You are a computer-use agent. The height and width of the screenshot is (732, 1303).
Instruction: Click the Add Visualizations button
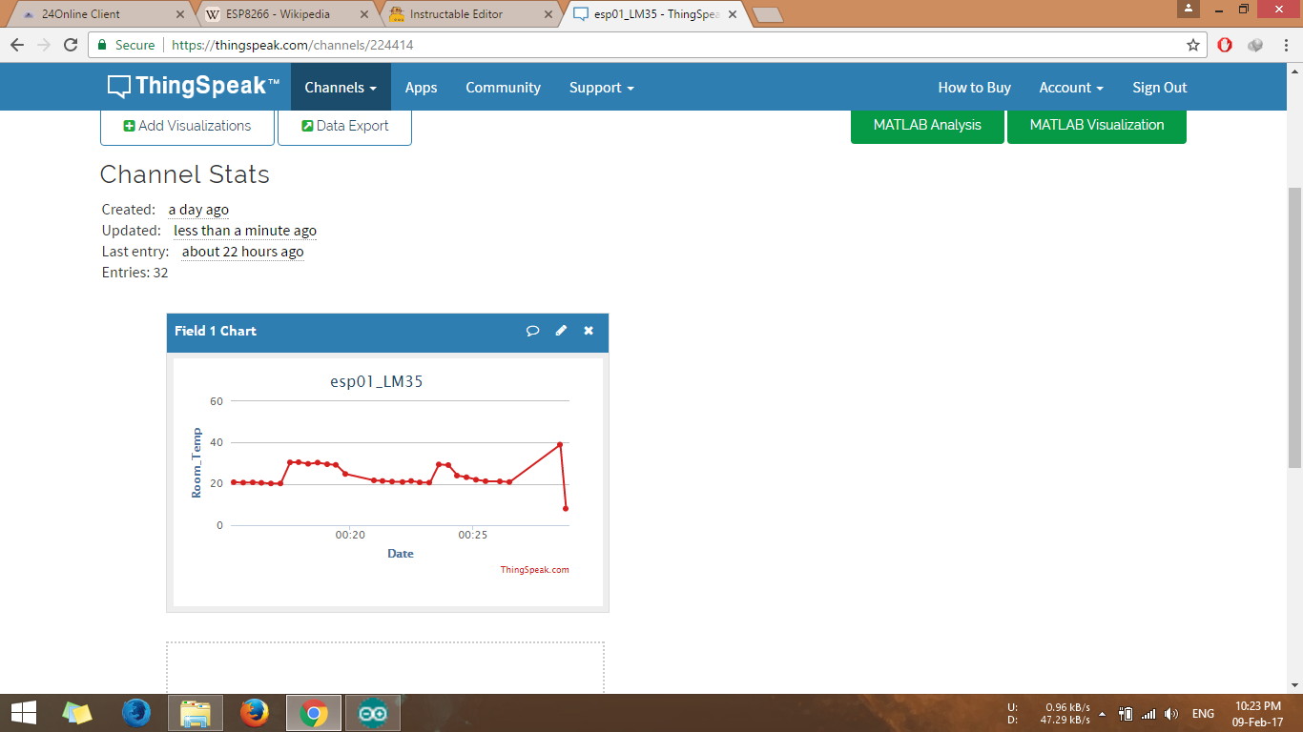coord(187,125)
